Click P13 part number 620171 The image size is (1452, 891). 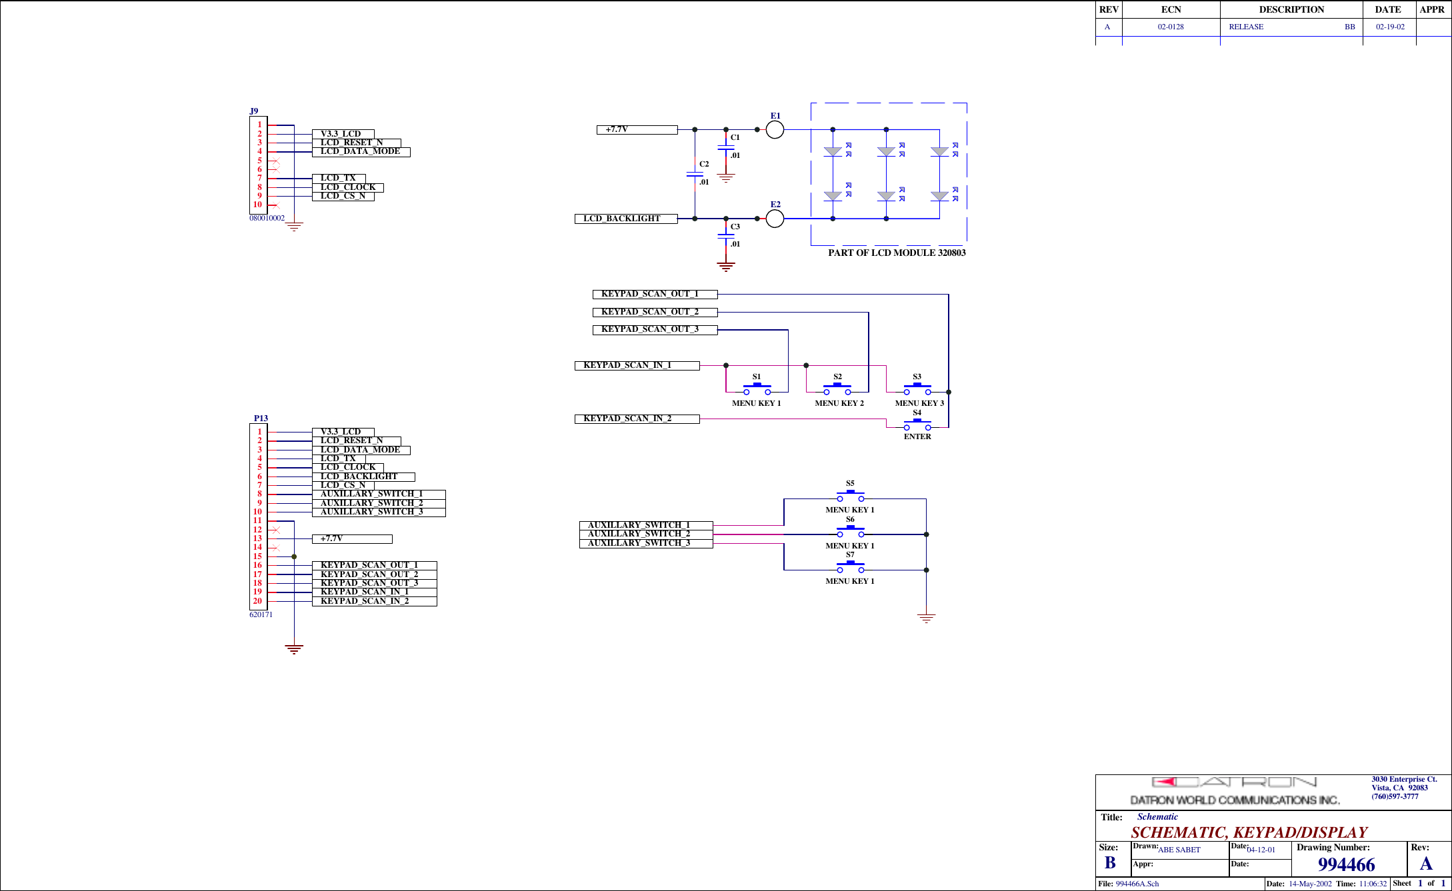click(261, 614)
